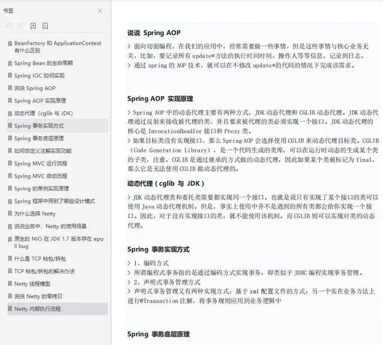Click the bookmark icon beside 'Spring MVC 运行流程'
The height and width of the screenshot is (345, 383).
(x=10, y=163)
